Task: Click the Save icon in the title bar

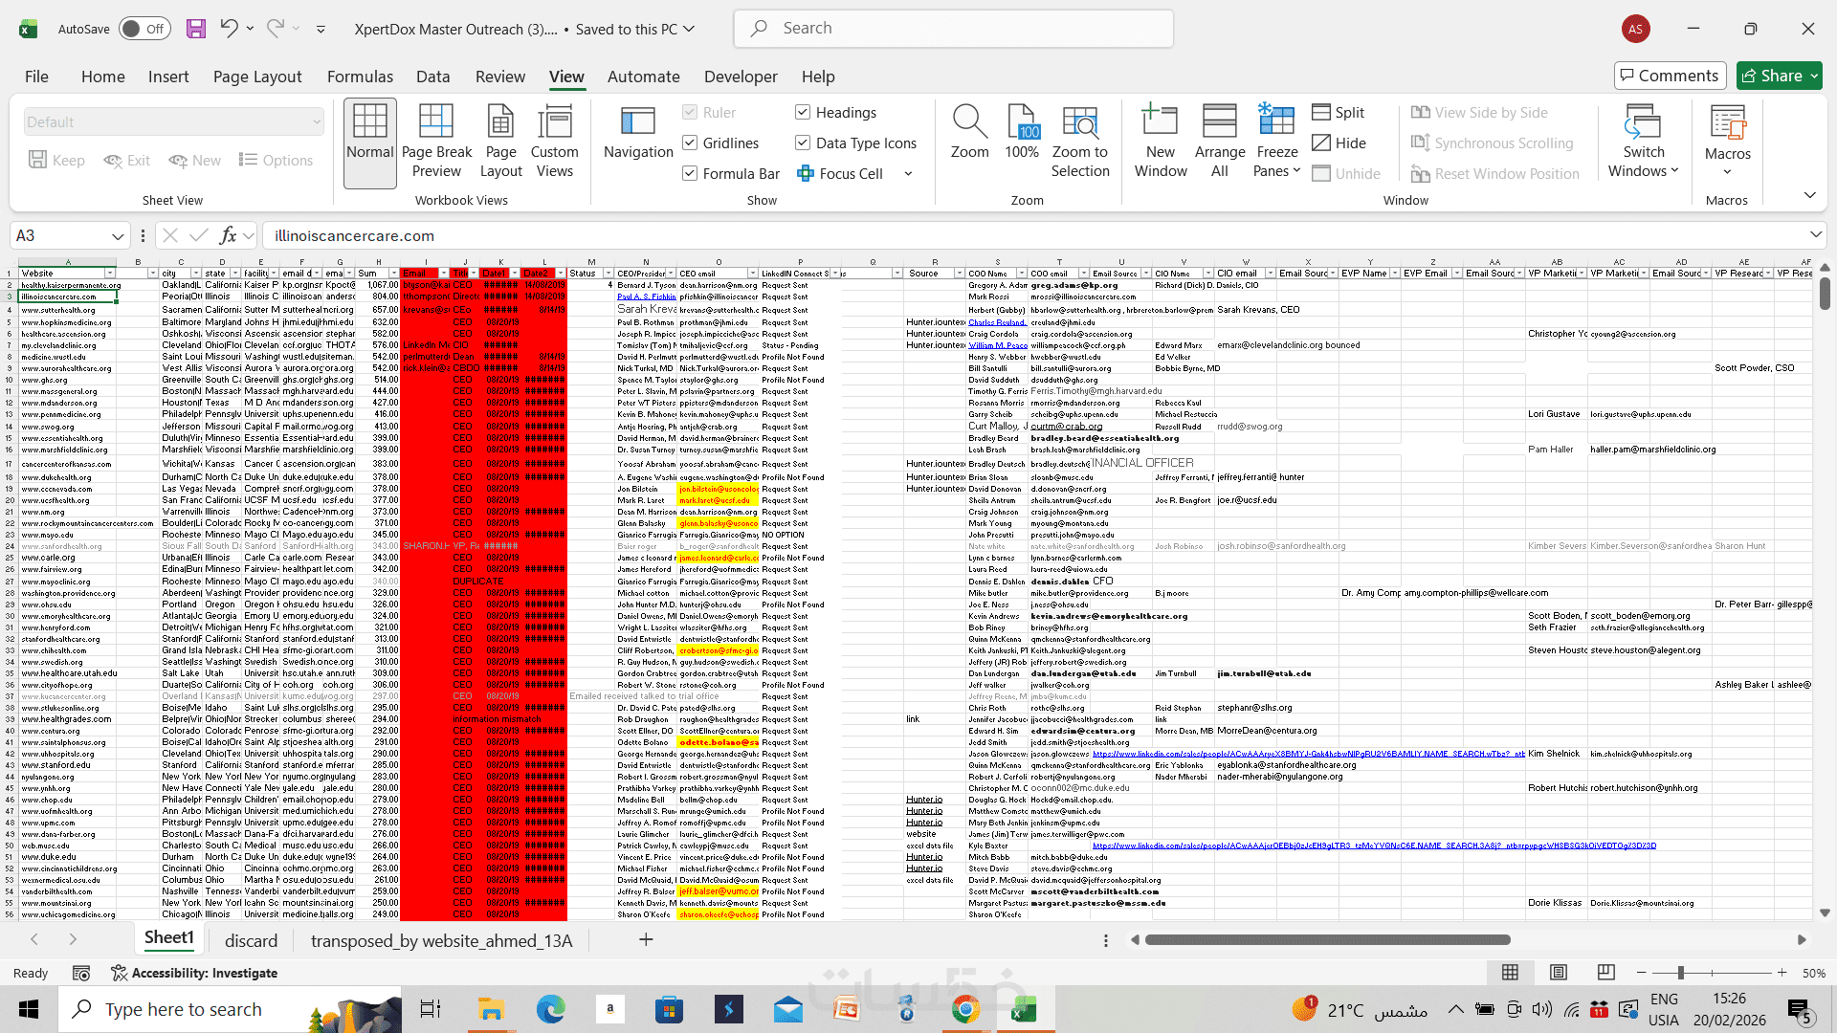Action: click(x=196, y=29)
